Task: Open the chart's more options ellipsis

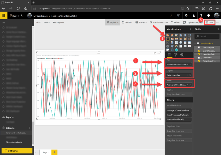Action: (x=159, y=53)
